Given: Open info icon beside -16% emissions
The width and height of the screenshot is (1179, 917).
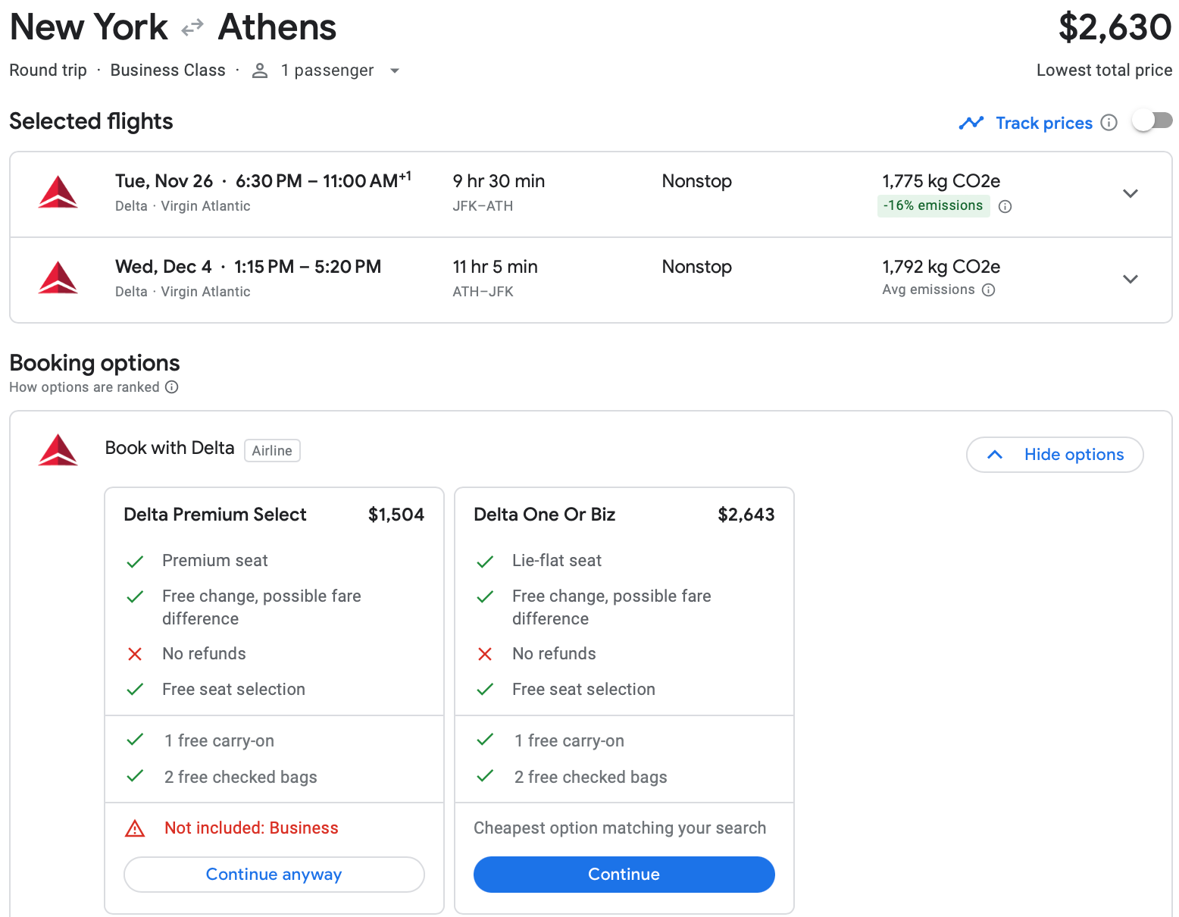Looking at the screenshot, I should pos(1005,206).
